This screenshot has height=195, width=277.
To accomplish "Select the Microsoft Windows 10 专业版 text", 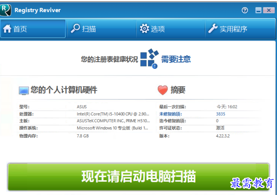I will pos(113,128).
